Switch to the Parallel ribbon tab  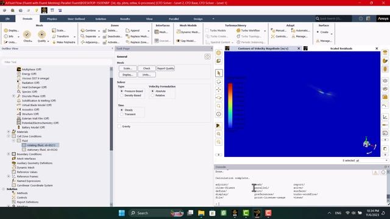174,19
